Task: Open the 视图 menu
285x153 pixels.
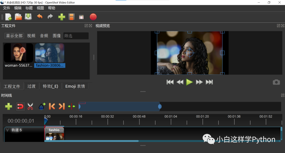Action: pos(40,8)
